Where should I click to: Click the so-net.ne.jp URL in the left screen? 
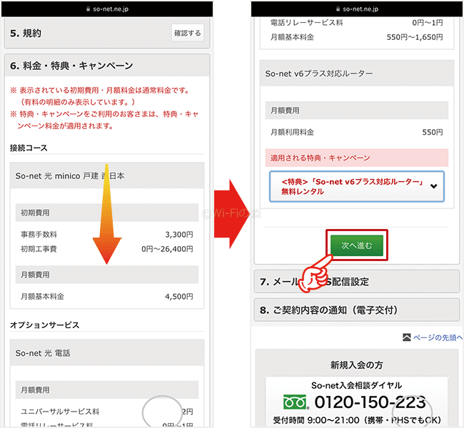click(x=111, y=9)
